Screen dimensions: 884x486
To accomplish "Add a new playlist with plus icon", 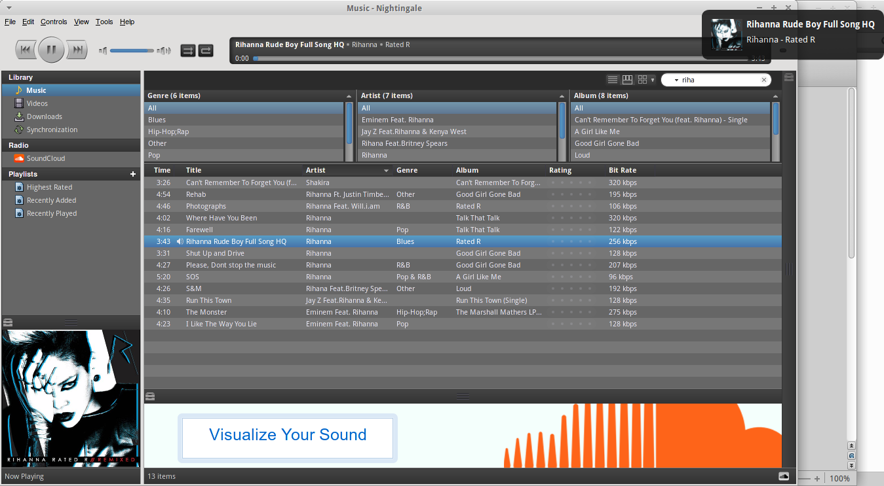I will (x=133, y=174).
